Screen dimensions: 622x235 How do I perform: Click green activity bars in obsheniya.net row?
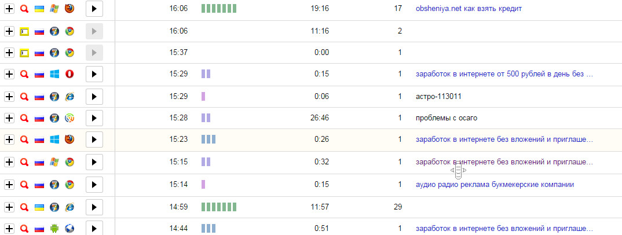218,9
